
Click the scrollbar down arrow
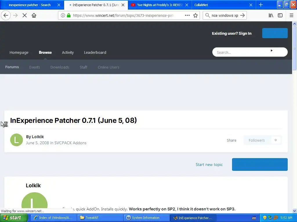click(x=294, y=211)
